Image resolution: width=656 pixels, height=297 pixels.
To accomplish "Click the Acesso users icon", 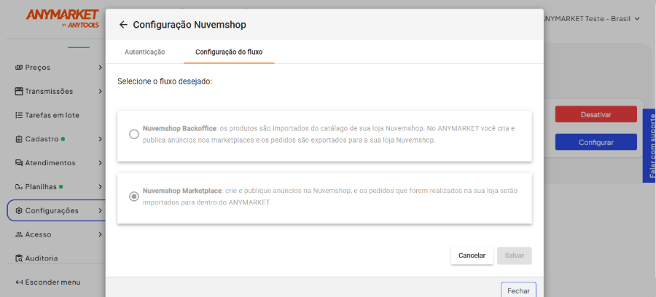I will 19,234.
